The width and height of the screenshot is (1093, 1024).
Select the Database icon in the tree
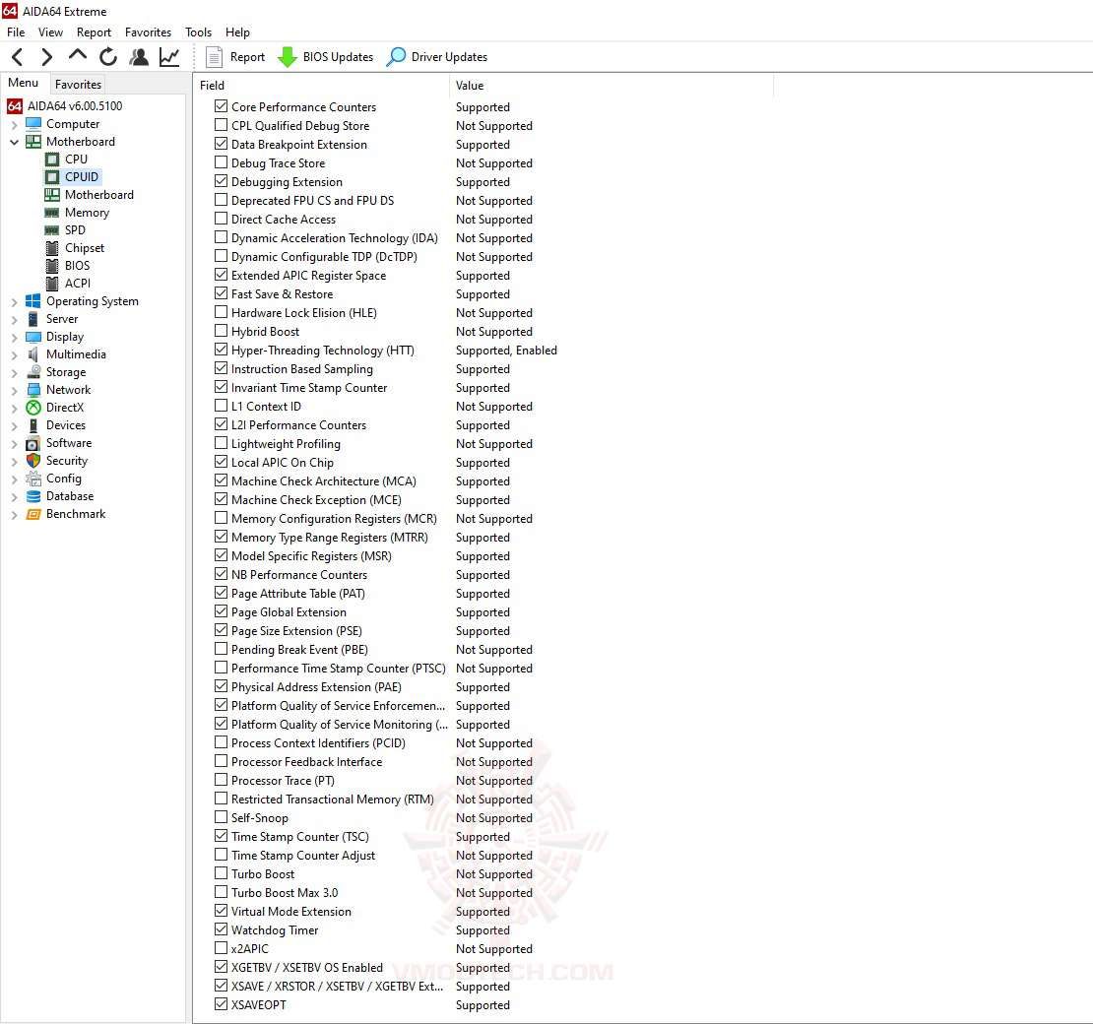tap(33, 496)
